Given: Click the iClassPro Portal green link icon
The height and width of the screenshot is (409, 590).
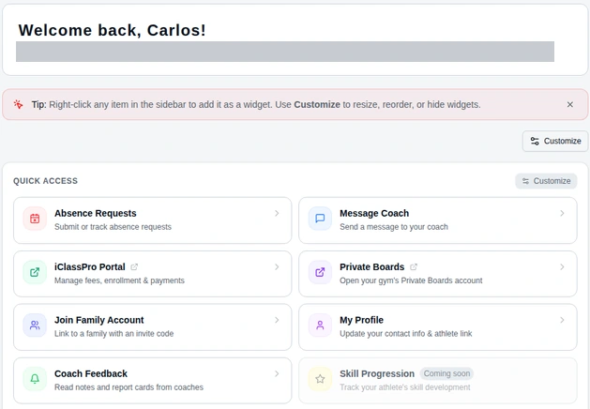Looking at the screenshot, I should (35, 272).
